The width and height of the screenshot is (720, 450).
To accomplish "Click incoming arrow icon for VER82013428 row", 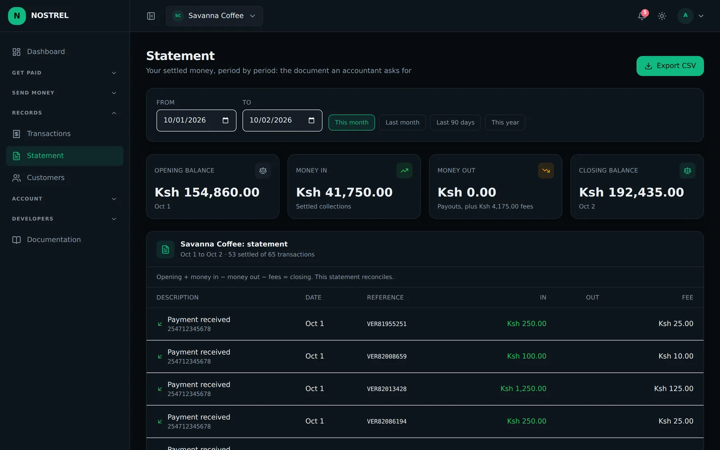I will tap(160, 389).
